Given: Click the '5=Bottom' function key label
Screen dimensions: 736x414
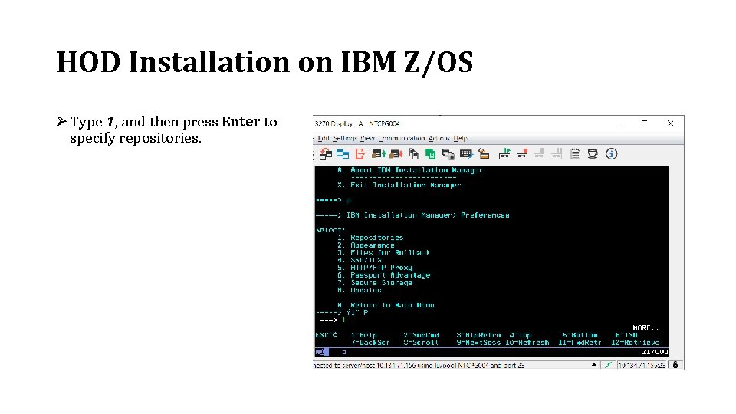Looking at the screenshot, I should point(580,335).
